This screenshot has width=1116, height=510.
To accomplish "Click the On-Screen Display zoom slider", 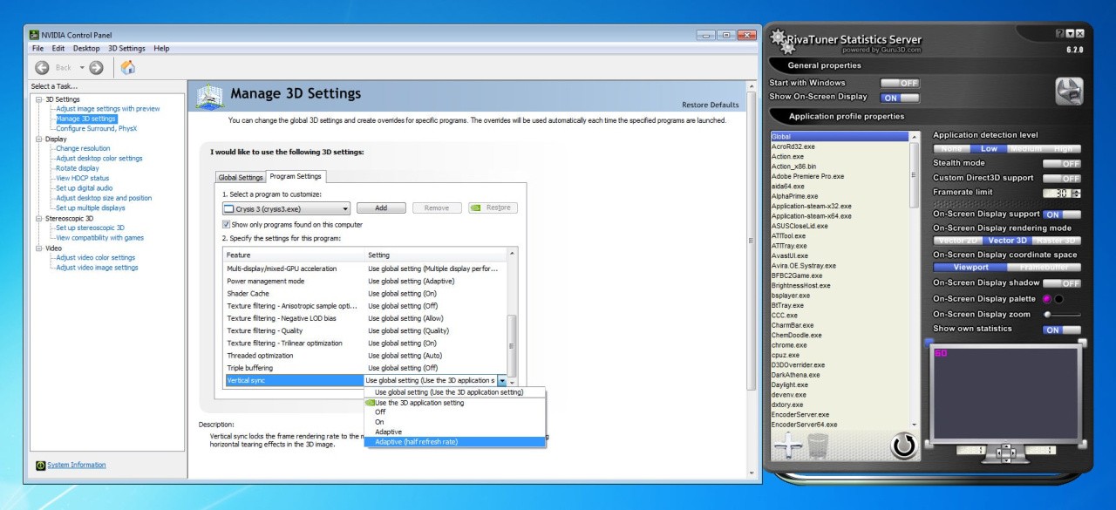I will coord(1062,315).
